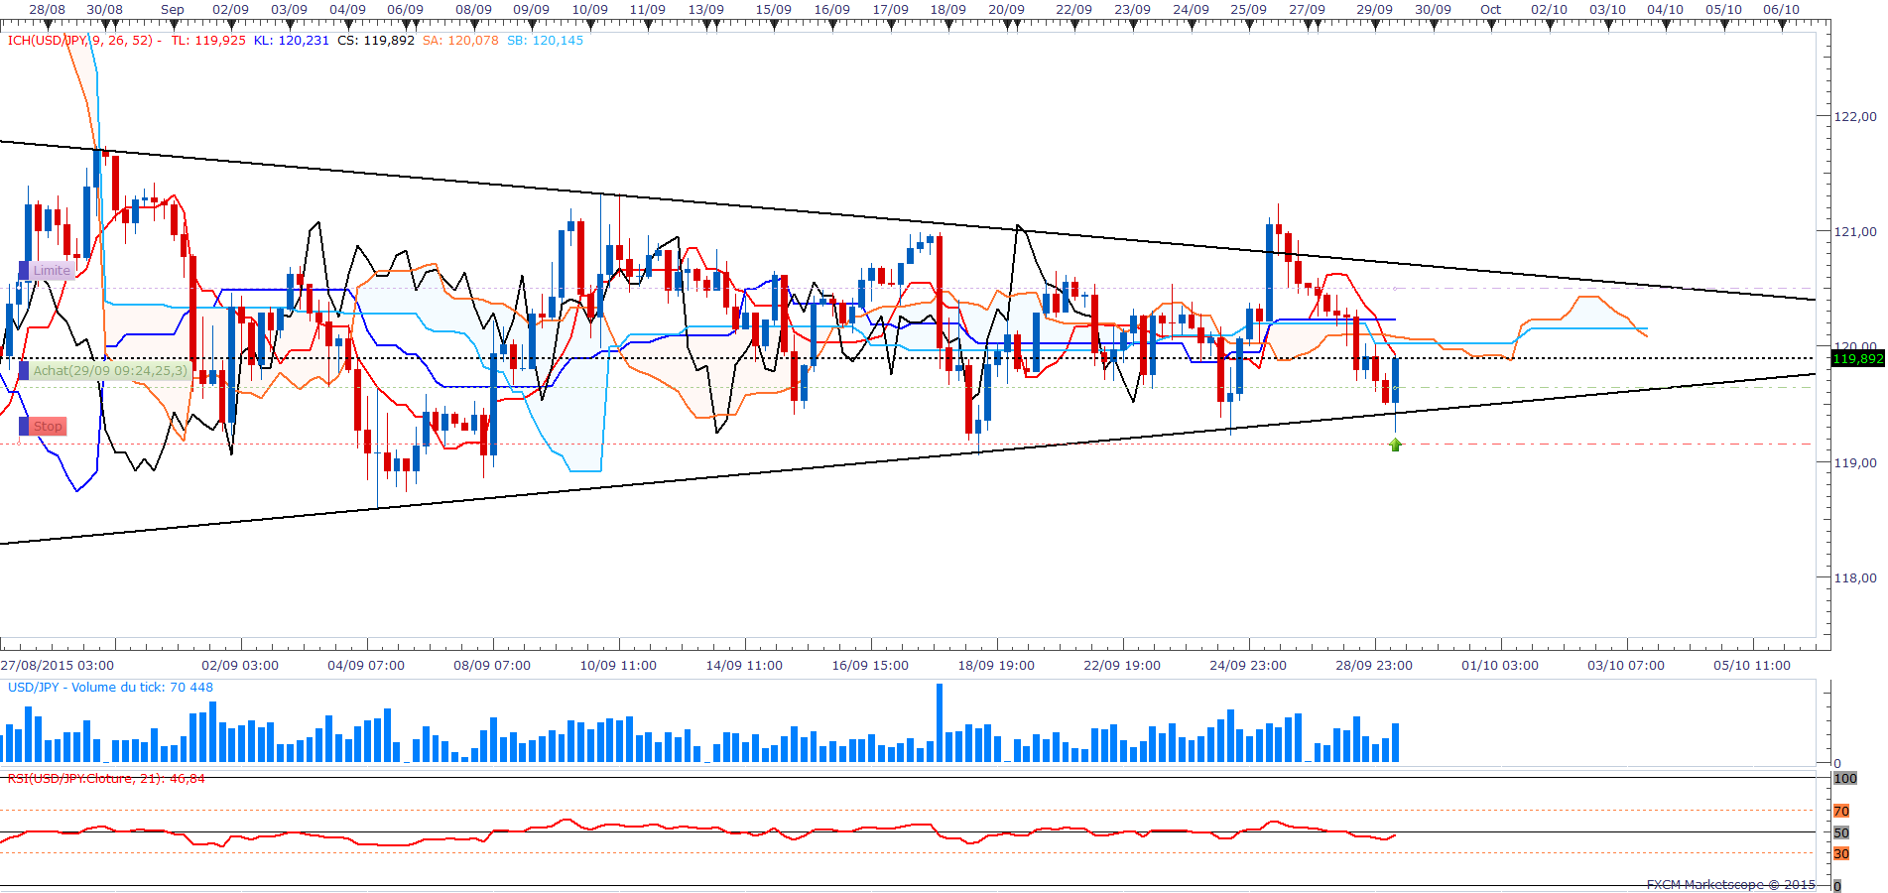1888x893 pixels.
Task: Click the 27/08/2015 03:00 time axis label
Action: coord(58,666)
